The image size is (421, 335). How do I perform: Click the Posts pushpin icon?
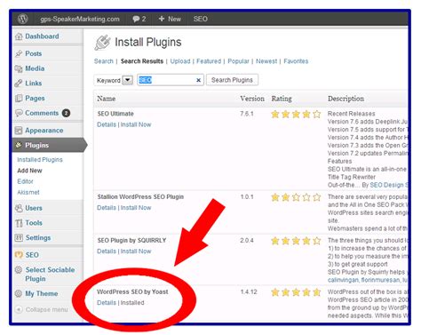pyautogui.click(x=19, y=53)
